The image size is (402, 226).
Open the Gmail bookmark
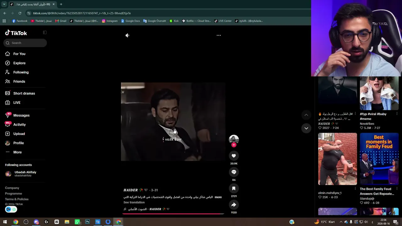point(61,21)
